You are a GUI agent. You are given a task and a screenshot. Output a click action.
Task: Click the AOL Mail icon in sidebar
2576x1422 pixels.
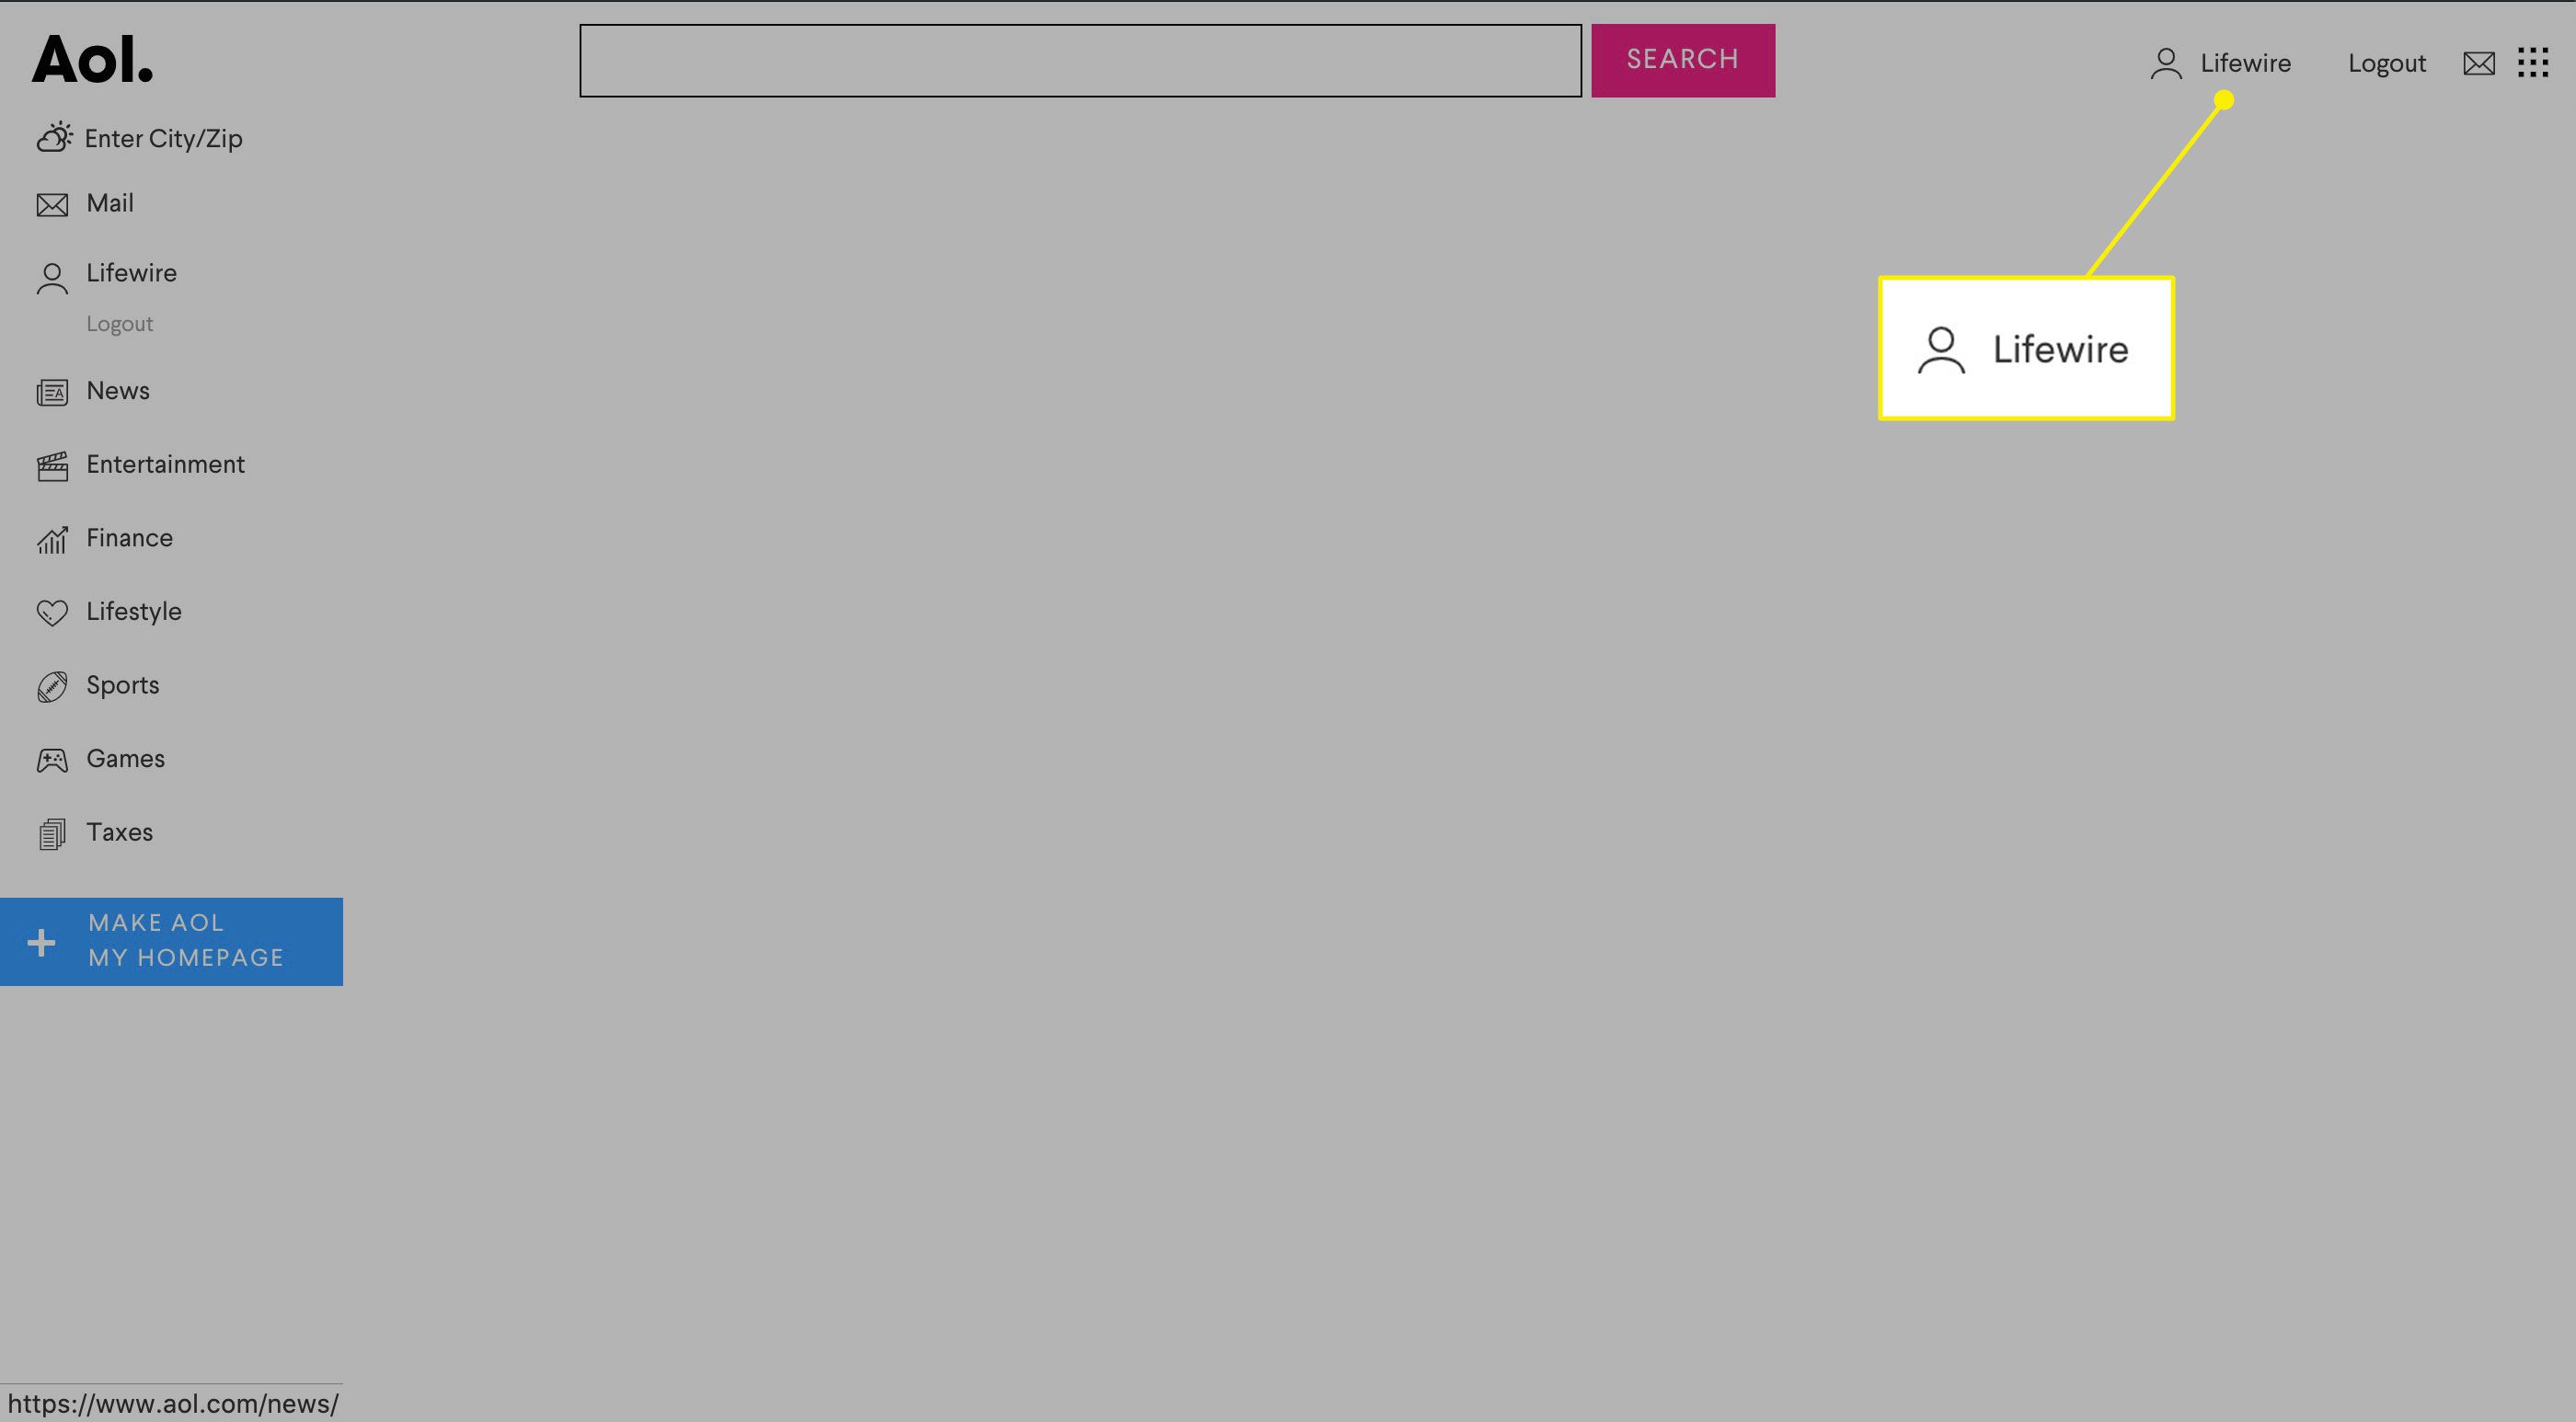[x=51, y=203]
